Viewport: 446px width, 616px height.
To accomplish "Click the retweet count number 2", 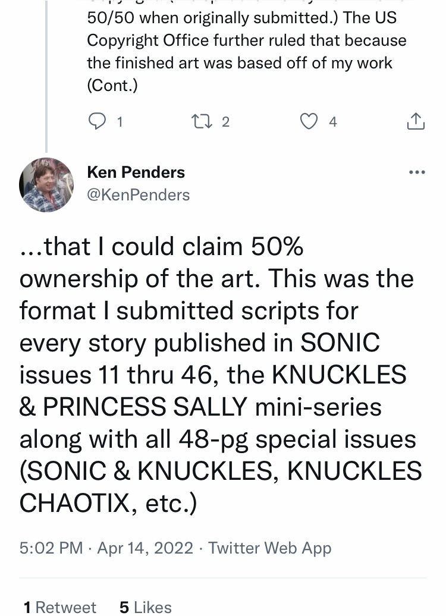I will pyautogui.click(x=225, y=122).
